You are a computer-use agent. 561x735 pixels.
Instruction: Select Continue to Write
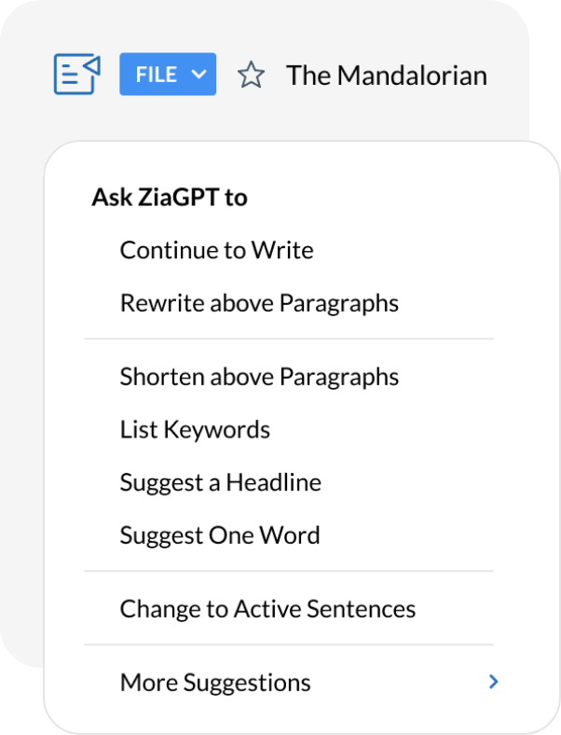216,250
